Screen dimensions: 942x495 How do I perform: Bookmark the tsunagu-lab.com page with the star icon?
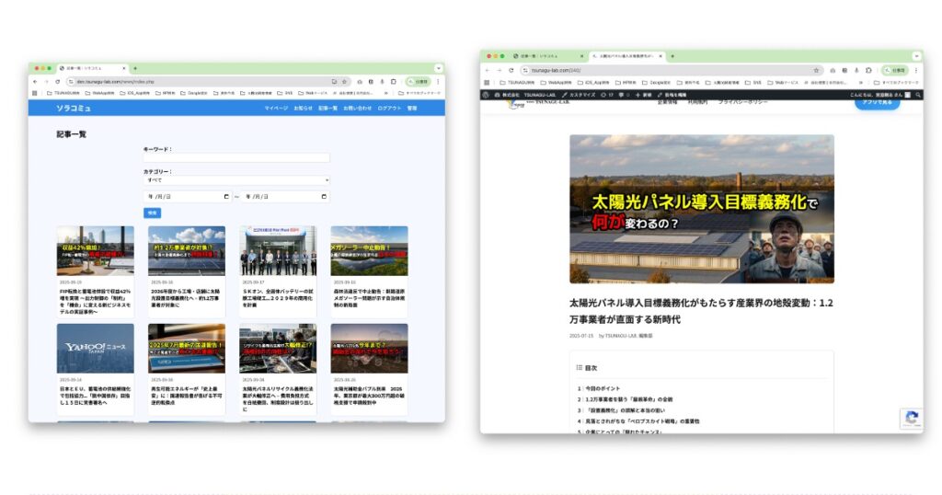(x=815, y=70)
